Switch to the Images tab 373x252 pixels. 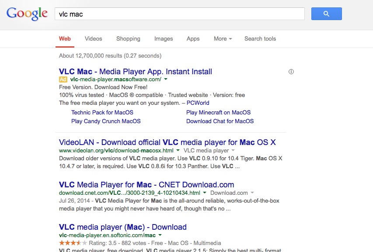click(164, 39)
